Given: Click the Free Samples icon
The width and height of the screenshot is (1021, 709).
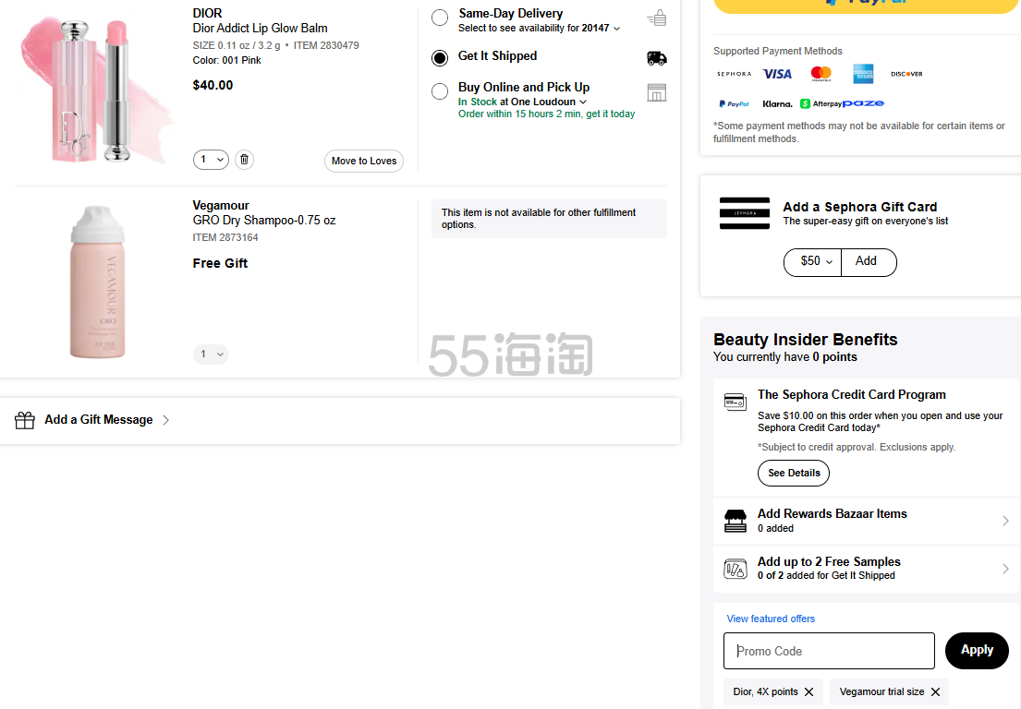Looking at the screenshot, I should (x=735, y=570).
